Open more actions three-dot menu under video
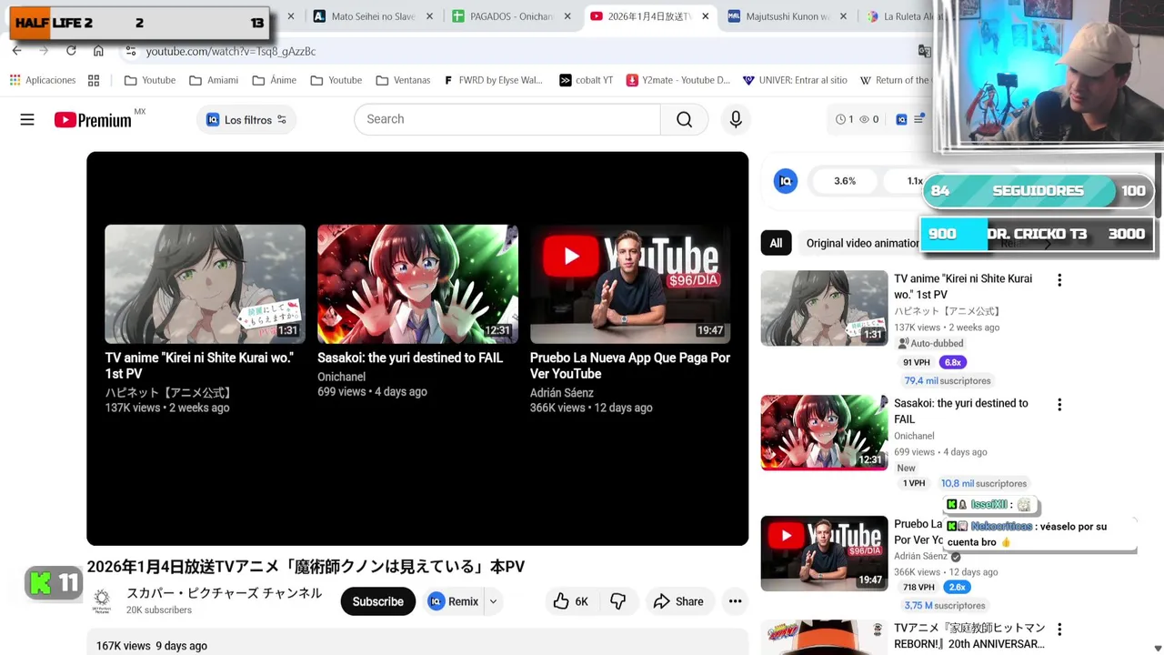 point(735,601)
